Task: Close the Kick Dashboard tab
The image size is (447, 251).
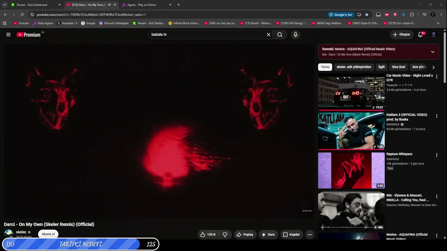Action: click(59, 5)
